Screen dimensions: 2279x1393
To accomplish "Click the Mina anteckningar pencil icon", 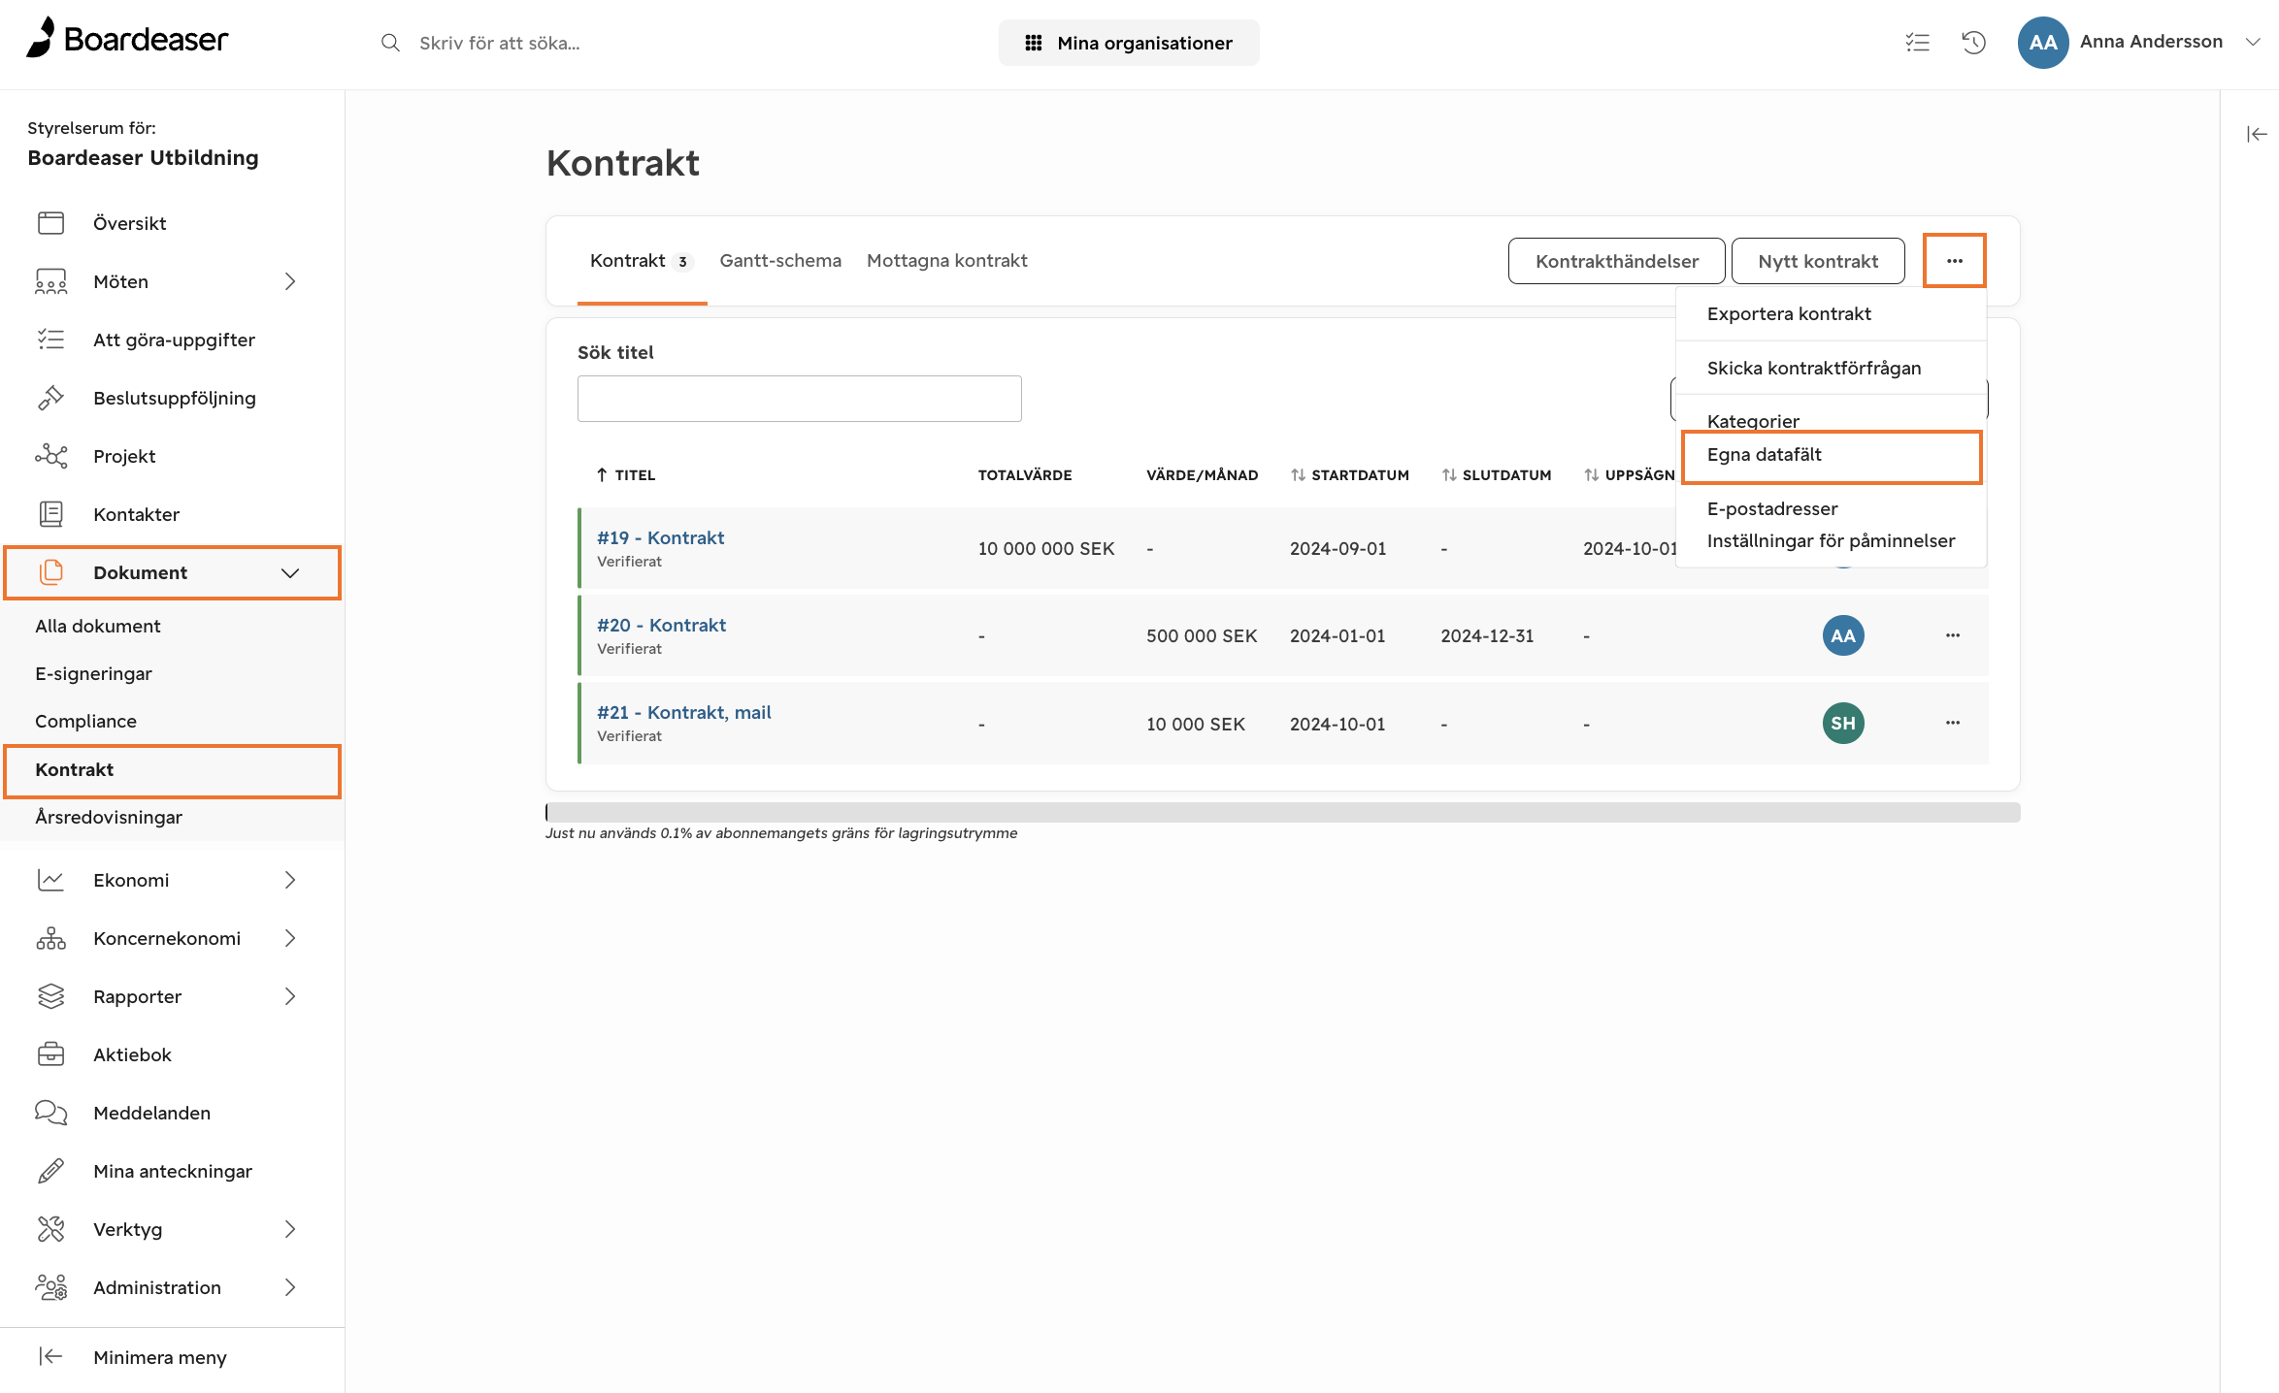I will pyautogui.click(x=51, y=1171).
